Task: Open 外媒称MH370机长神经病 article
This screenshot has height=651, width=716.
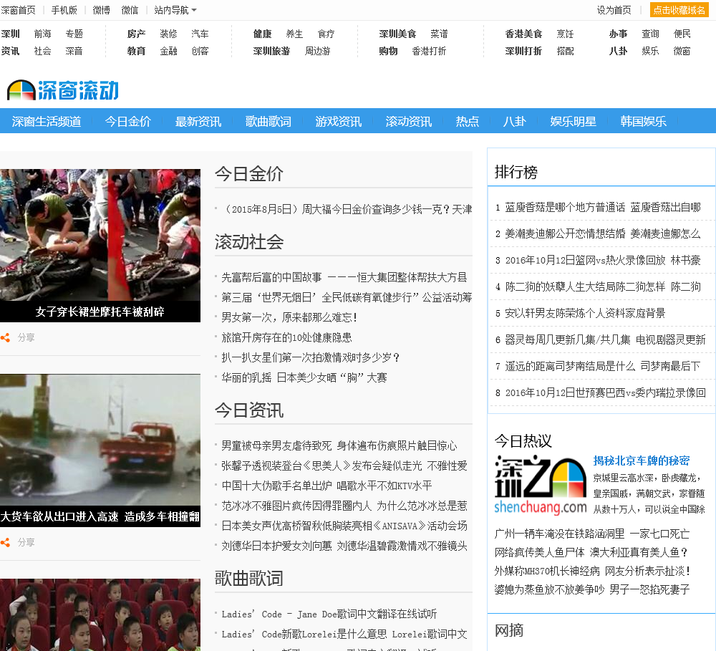Action: coord(593,571)
